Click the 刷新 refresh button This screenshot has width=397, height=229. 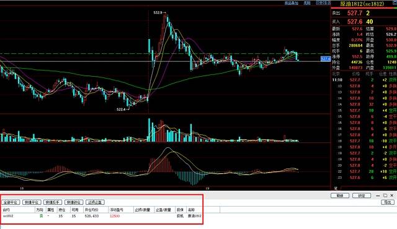pyautogui.click(x=340, y=196)
